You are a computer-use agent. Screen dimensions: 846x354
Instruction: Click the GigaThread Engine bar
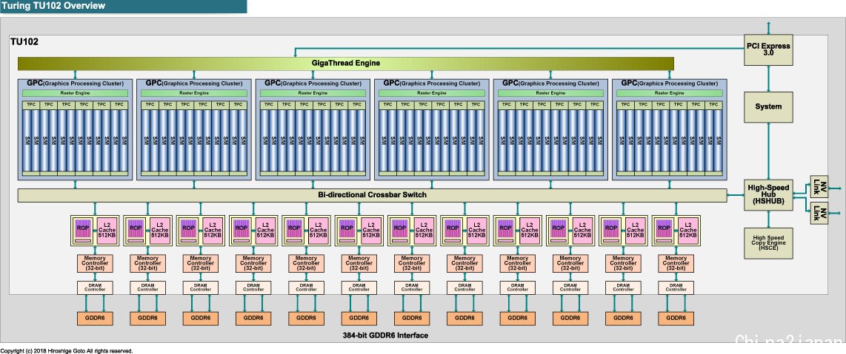(x=346, y=64)
